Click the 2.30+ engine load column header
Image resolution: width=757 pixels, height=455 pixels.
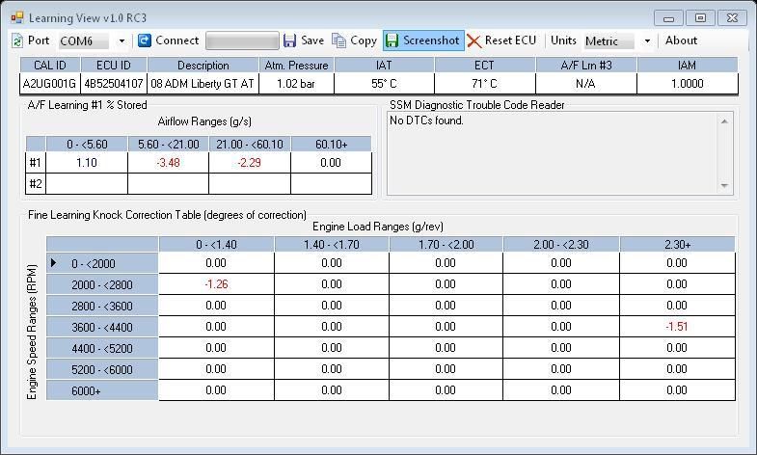coord(676,245)
